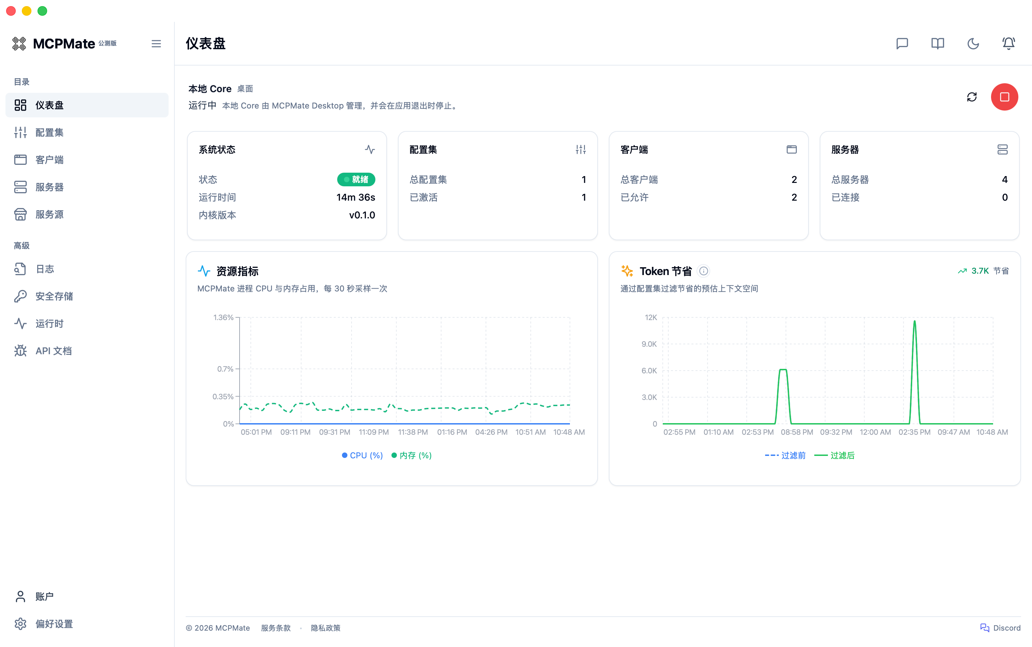Toggle 过滤前 legend series

(785, 455)
